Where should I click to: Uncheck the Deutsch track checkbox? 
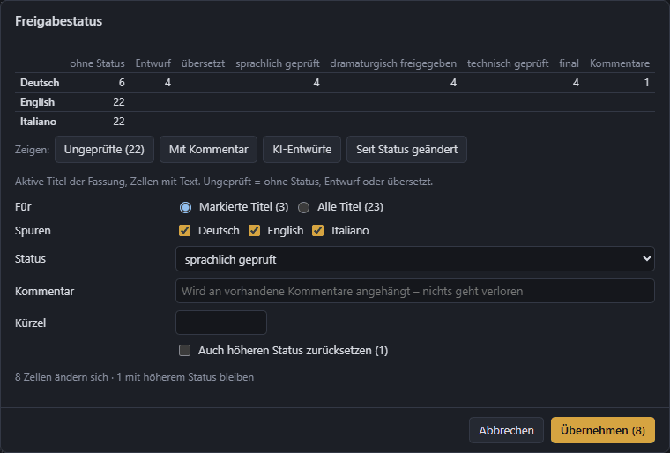(184, 231)
